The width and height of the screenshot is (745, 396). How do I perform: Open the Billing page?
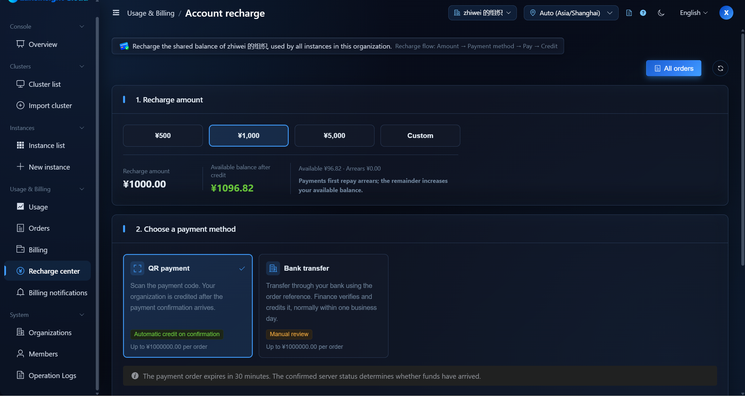[47, 250]
